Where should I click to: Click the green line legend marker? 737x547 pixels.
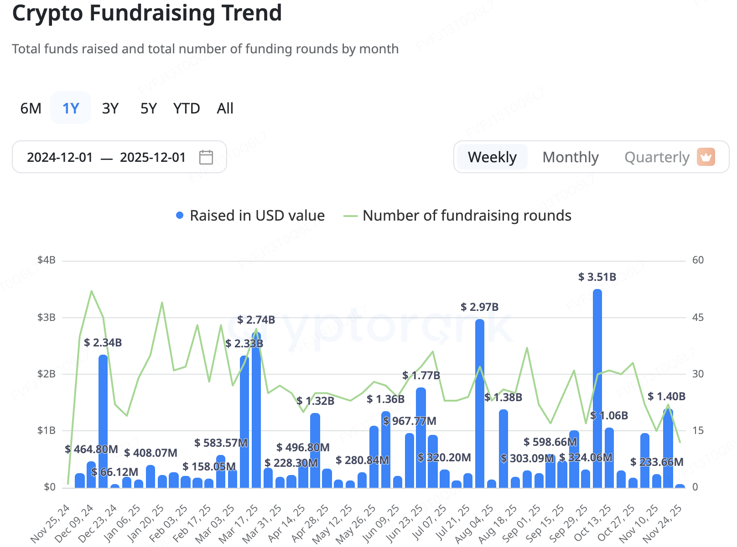(x=350, y=216)
